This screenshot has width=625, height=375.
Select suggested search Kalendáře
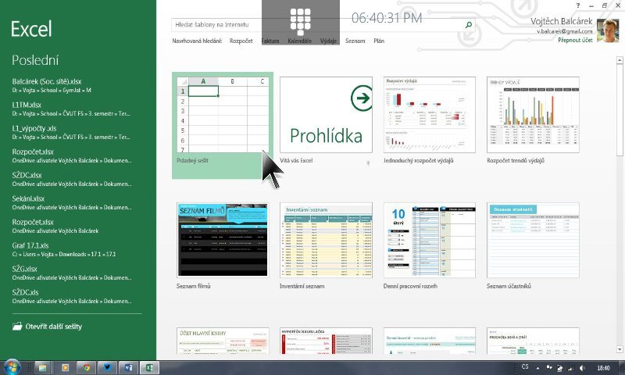300,41
